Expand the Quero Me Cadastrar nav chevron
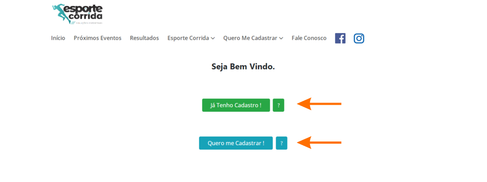The width and height of the screenshot is (487, 182). click(281, 38)
